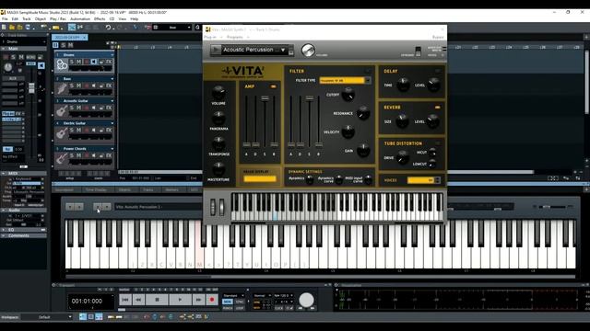Click the stop button in transport
This screenshot has width=590, height=331.
click(x=157, y=300)
